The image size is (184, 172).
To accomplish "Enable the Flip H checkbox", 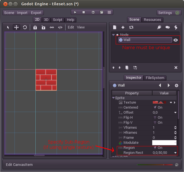I will tap(155, 118).
